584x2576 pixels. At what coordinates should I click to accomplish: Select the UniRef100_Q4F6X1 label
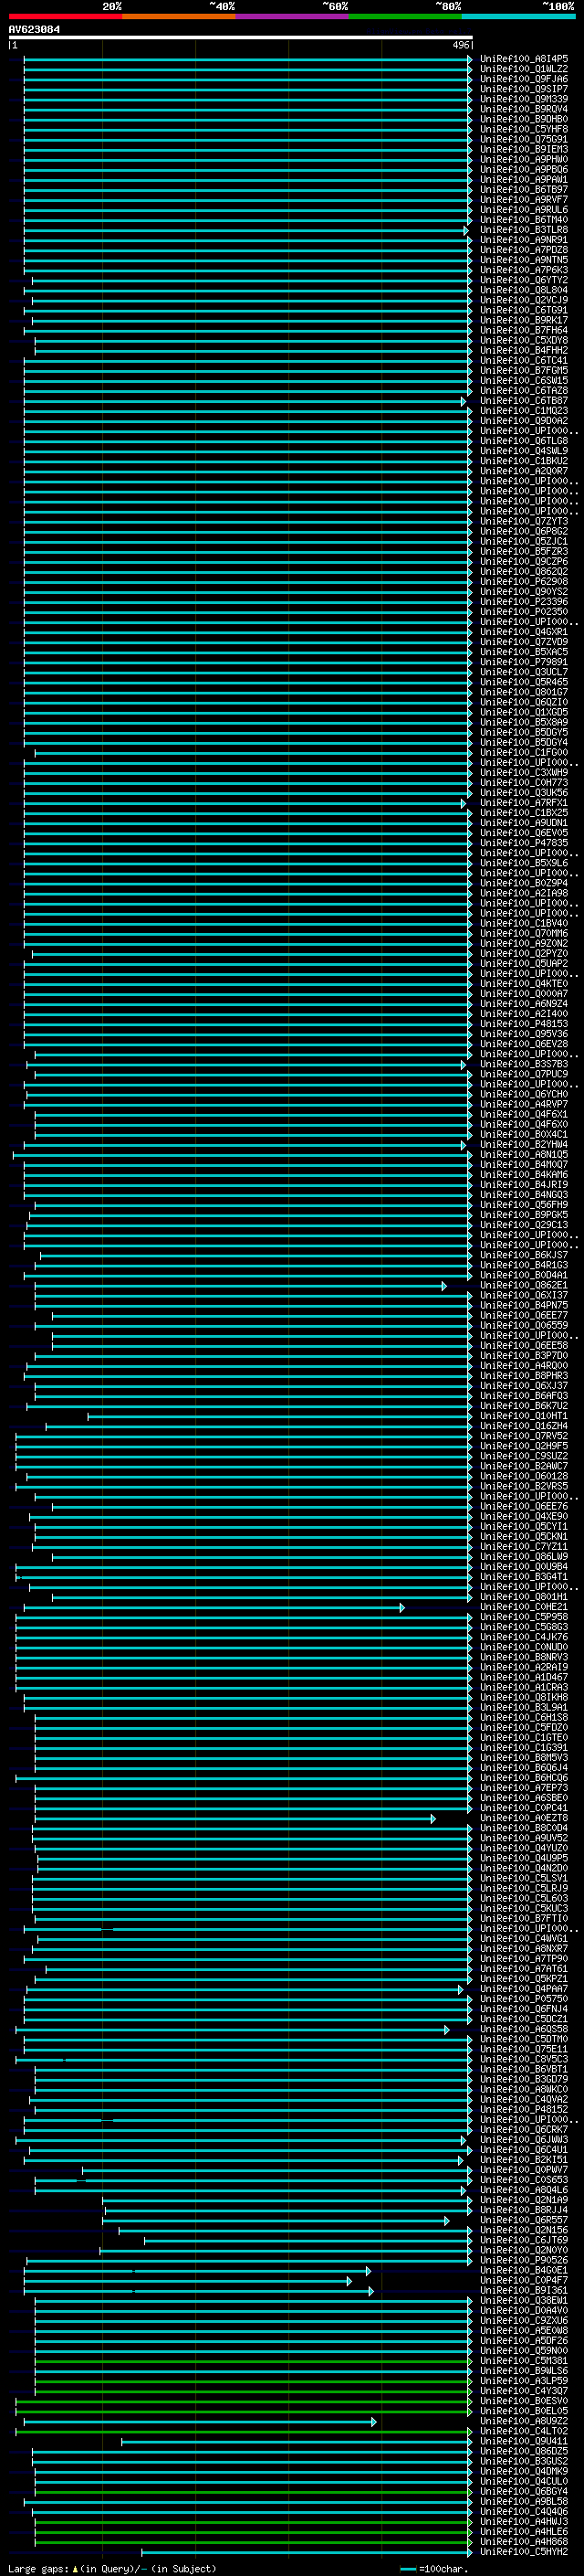coord(524,1114)
